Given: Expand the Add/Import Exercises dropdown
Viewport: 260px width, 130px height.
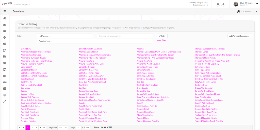Looking at the screenshot, I should coord(239,36).
